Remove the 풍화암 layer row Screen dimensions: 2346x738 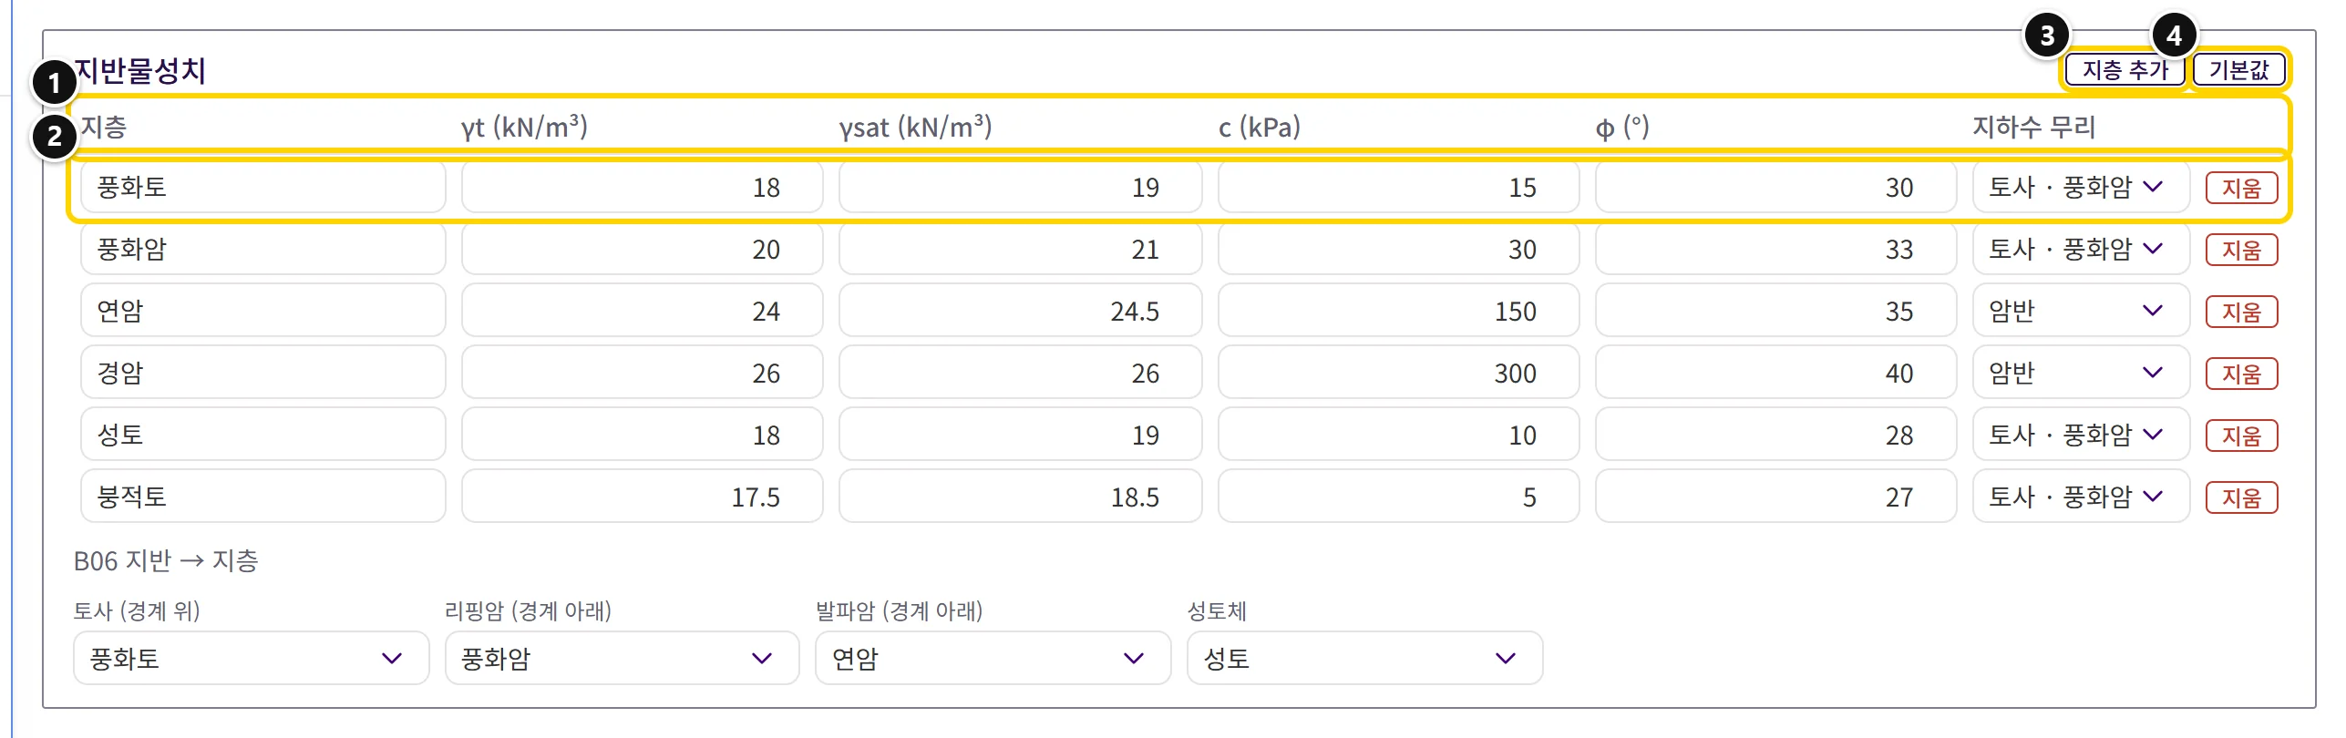click(2241, 250)
